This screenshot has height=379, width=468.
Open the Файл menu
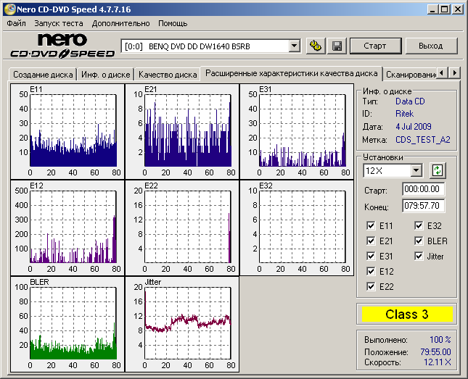[15, 23]
